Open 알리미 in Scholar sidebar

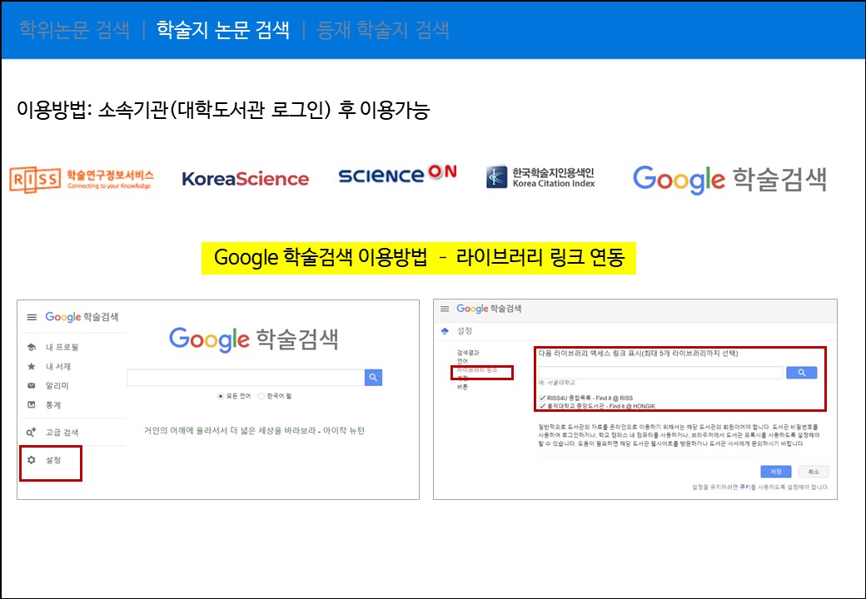tap(57, 385)
